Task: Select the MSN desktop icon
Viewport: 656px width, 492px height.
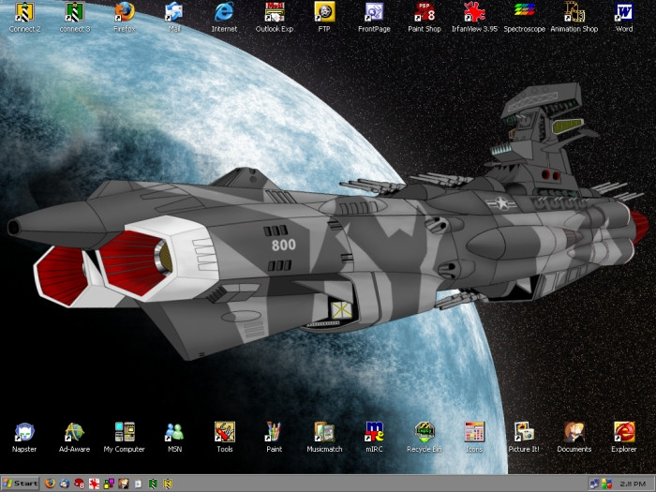Action: coord(174,438)
